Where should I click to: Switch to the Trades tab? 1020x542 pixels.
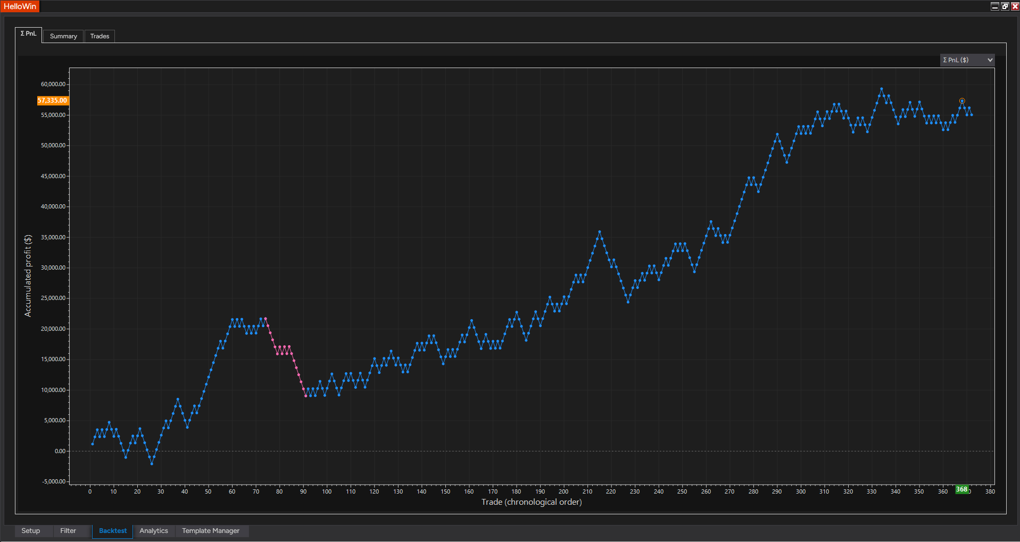(99, 36)
